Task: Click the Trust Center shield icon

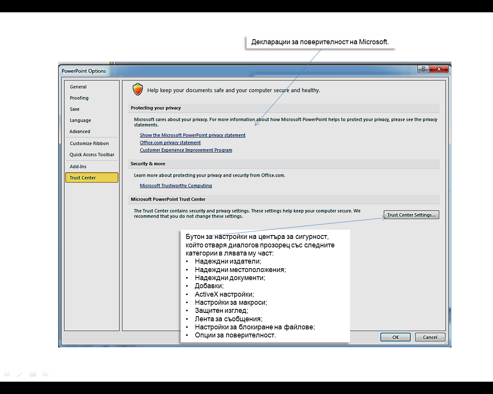Action: tap(138, 89)
